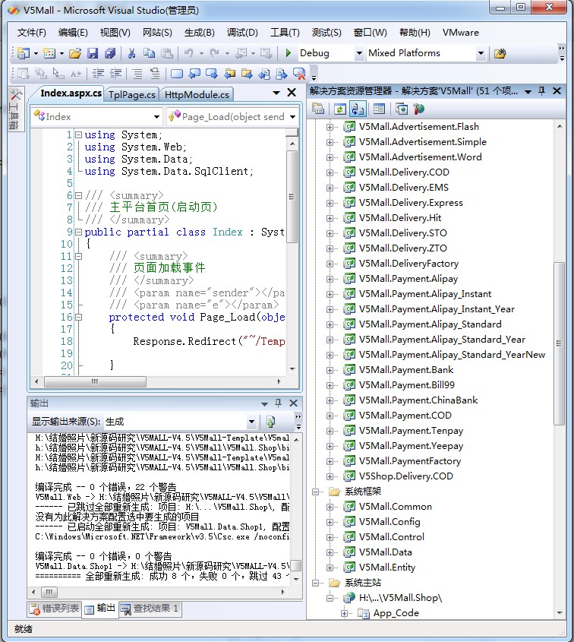Open the VMware menu
The height and width of the screenshot is (642, 574).
pos(461,33)
